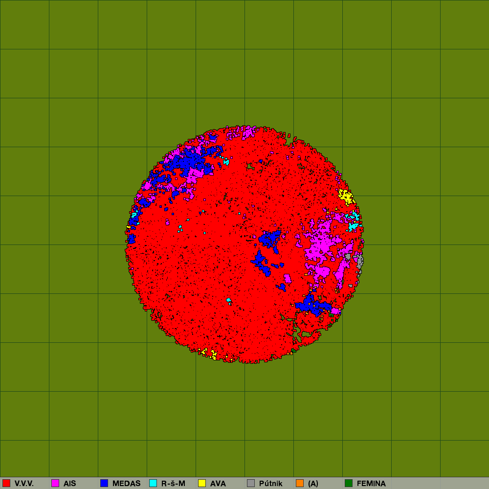Select the Pútnik legend label

271,484
